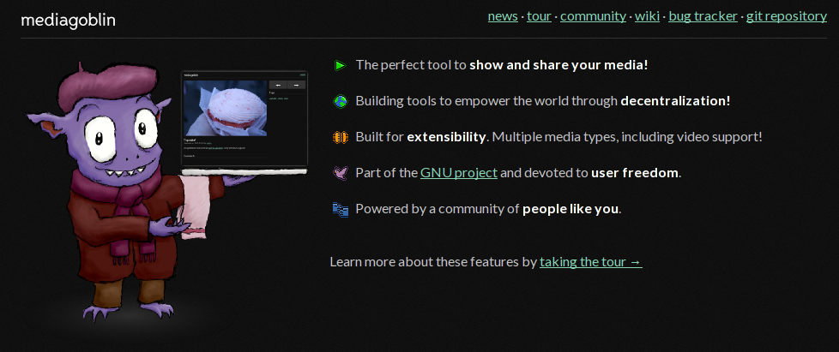Click the 'user freedom' bold text
Image resolution: width=839 pixels, height=352 pixels.
[x=635, y=173]
